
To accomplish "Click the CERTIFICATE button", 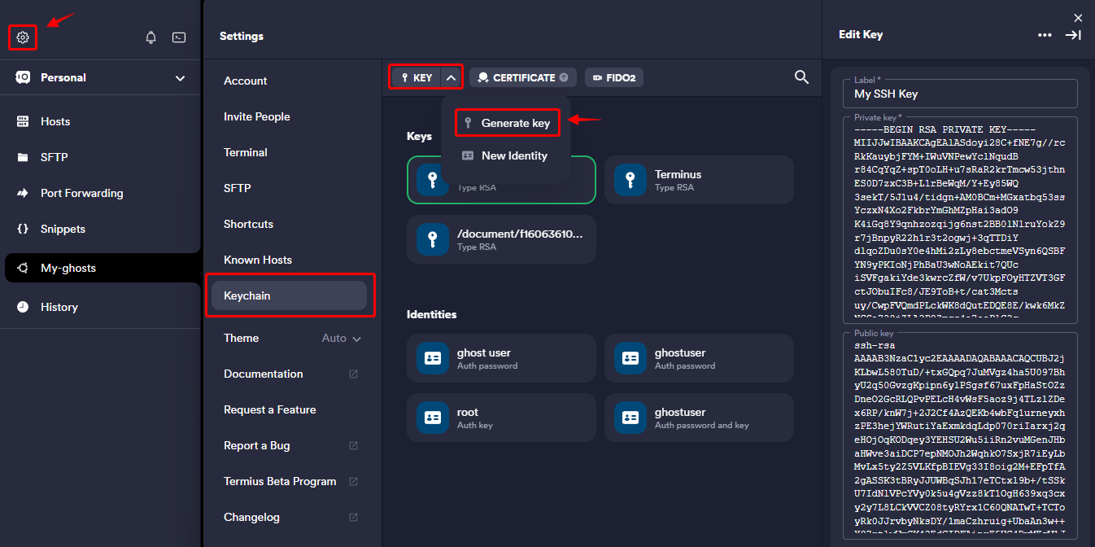I will 523,77.
